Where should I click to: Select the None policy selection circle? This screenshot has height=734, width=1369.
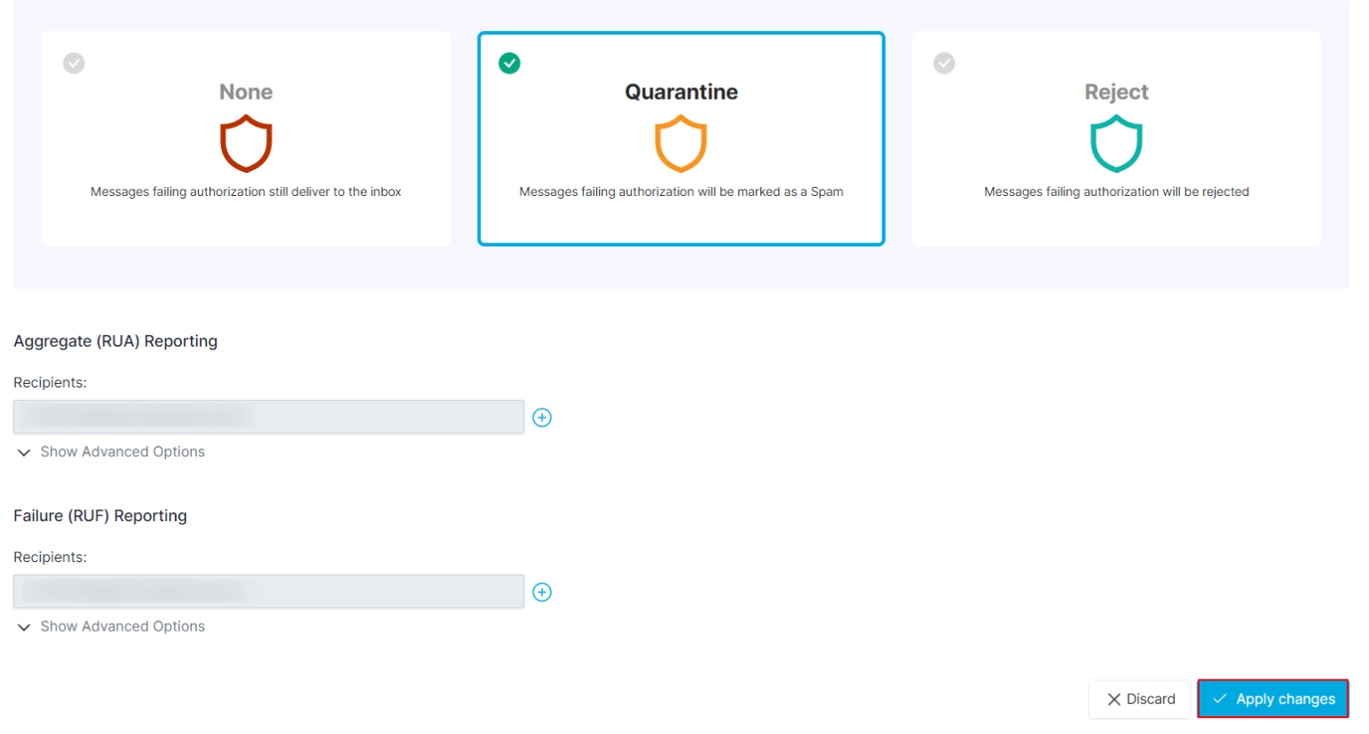coord(74,62)
